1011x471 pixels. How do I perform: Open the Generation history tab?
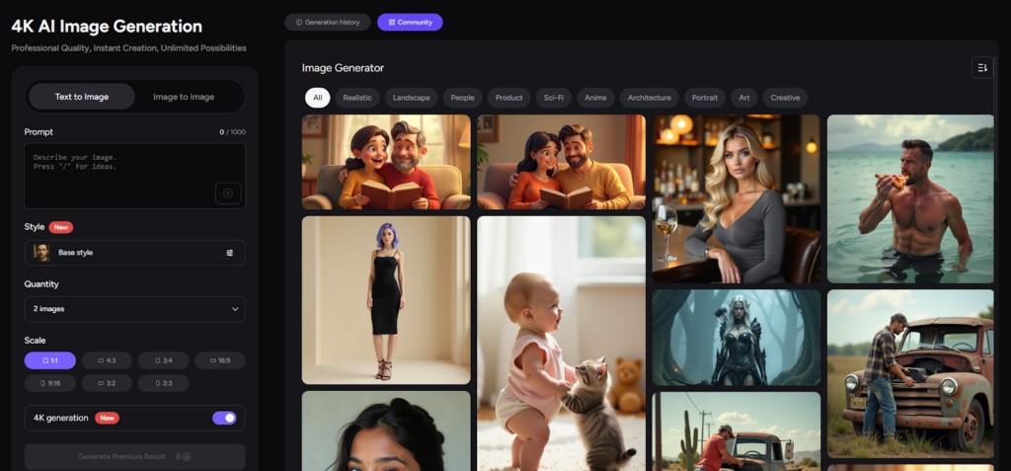[x=328, y=22]
